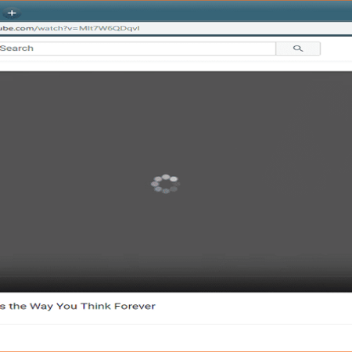Click the blank area below the video title
This screenshot has height=352, width=352.
pyautogui.click(x=176, y=338)
